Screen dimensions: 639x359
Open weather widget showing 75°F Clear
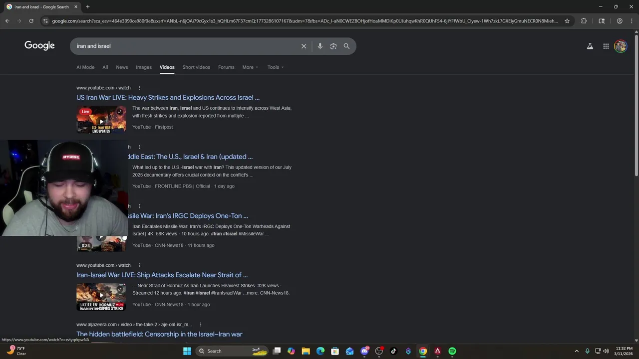pyautogui.click(x=16, y=351)
